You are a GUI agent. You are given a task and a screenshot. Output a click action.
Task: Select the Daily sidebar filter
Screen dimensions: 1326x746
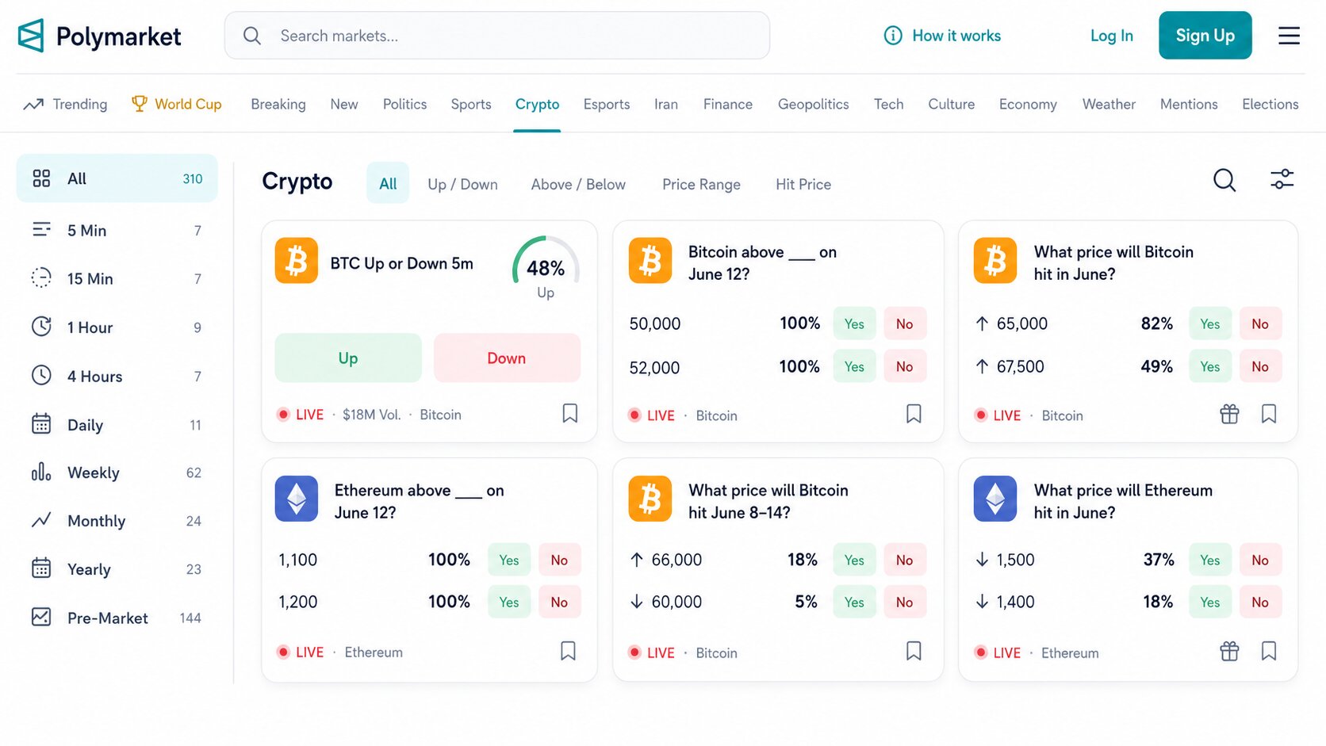(x=117, y=425)
